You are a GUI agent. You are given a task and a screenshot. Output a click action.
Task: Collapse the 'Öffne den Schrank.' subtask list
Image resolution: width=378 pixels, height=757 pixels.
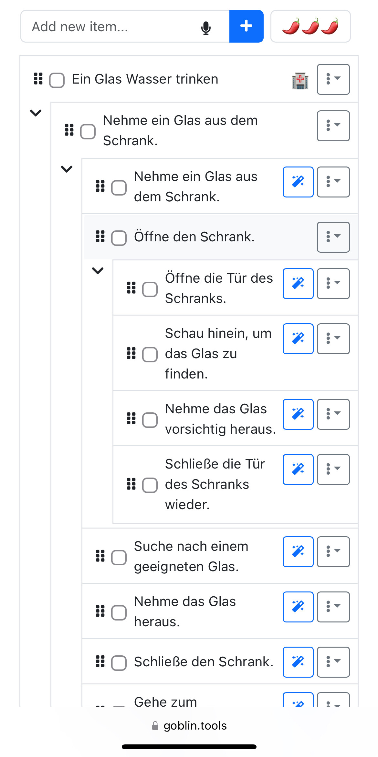pyautogui.click(x=98, y=270)
